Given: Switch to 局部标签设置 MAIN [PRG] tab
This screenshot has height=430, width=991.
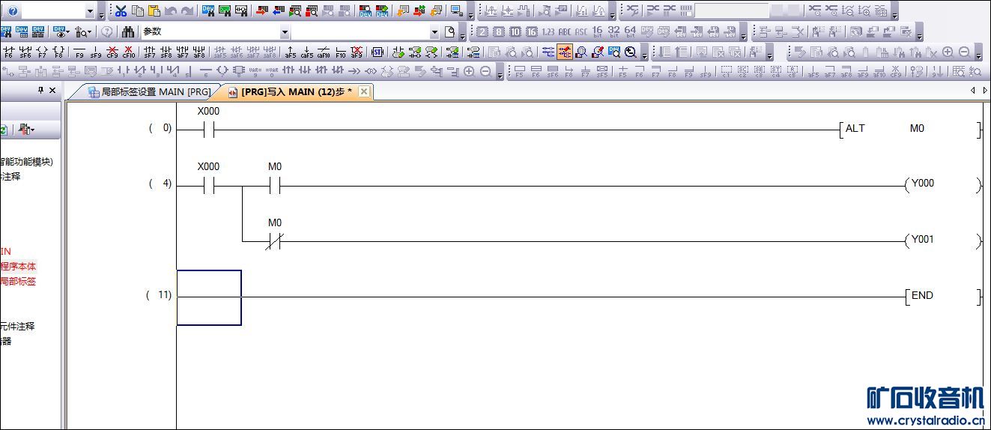Looking at the screenshot, I should [x=148, y=91].
